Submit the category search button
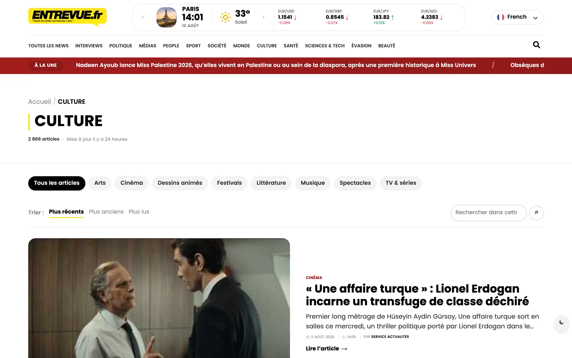Viewport: 572px width, 358px height. point(536,213)
